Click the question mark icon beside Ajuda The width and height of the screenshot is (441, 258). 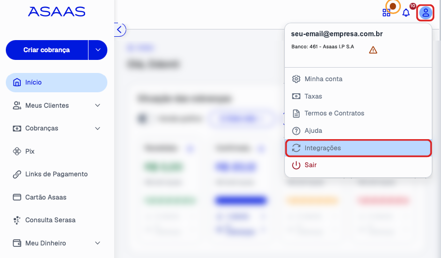point(296,131)
